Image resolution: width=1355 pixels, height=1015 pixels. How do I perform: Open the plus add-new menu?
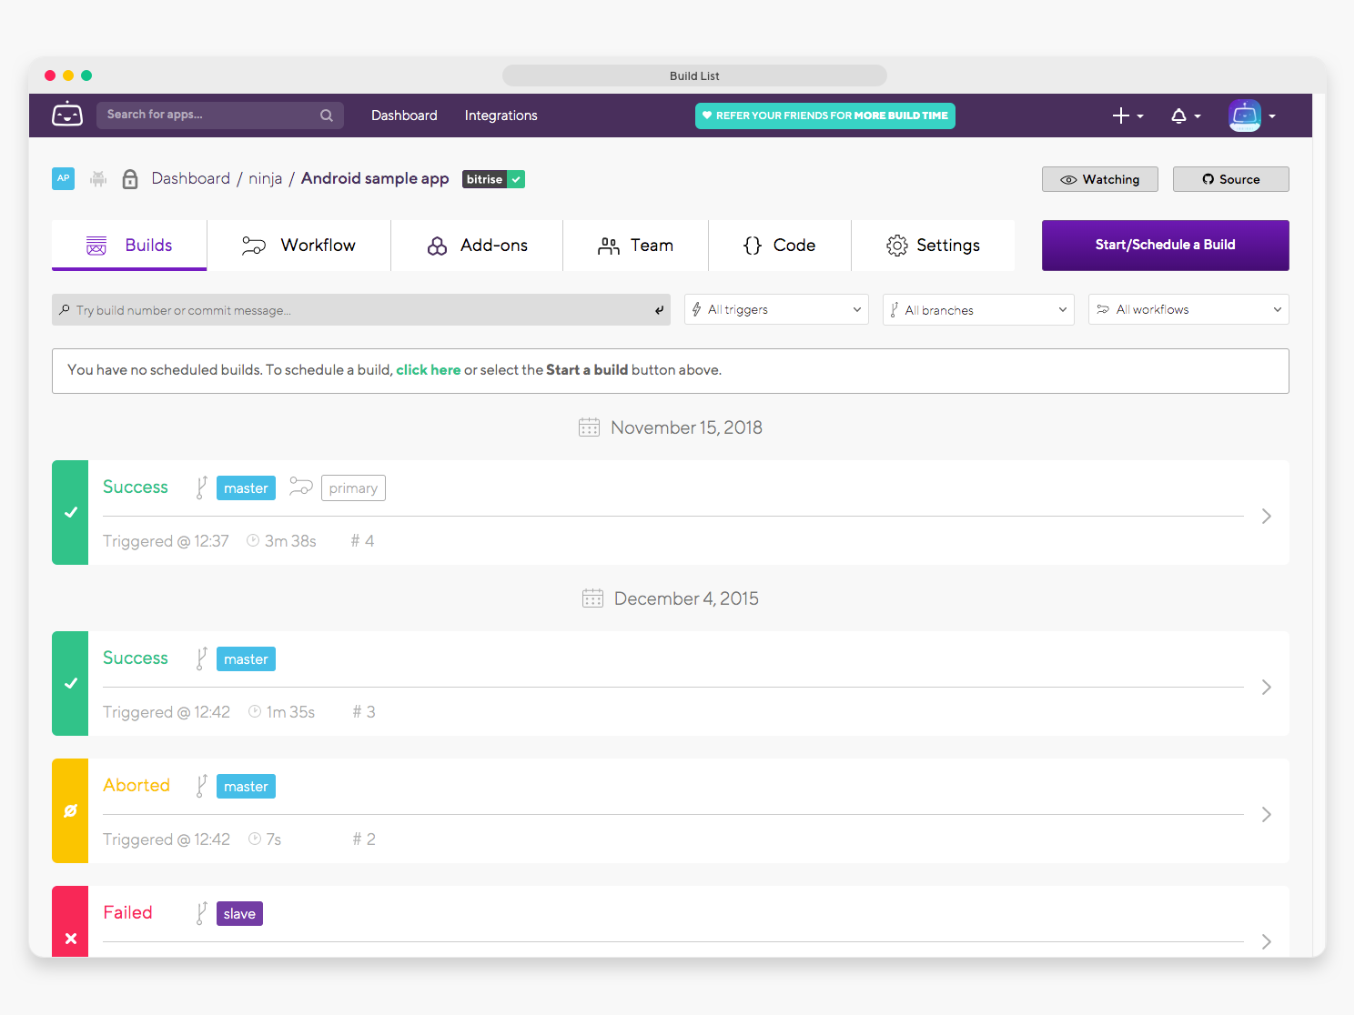(1127, 116)
